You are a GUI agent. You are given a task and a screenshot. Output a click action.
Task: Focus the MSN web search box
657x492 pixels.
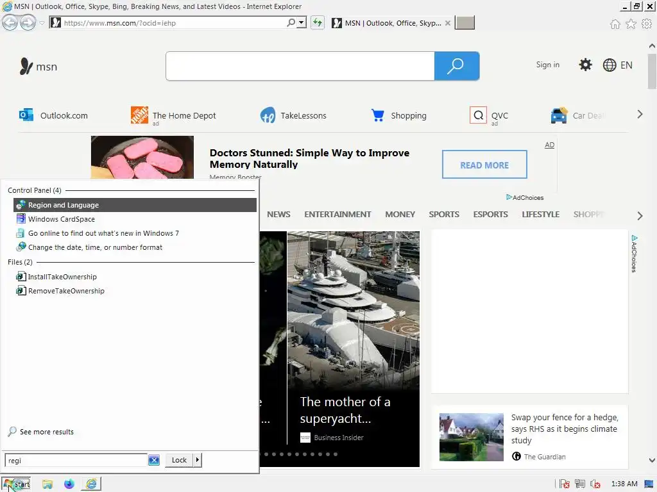pos(300,66)
